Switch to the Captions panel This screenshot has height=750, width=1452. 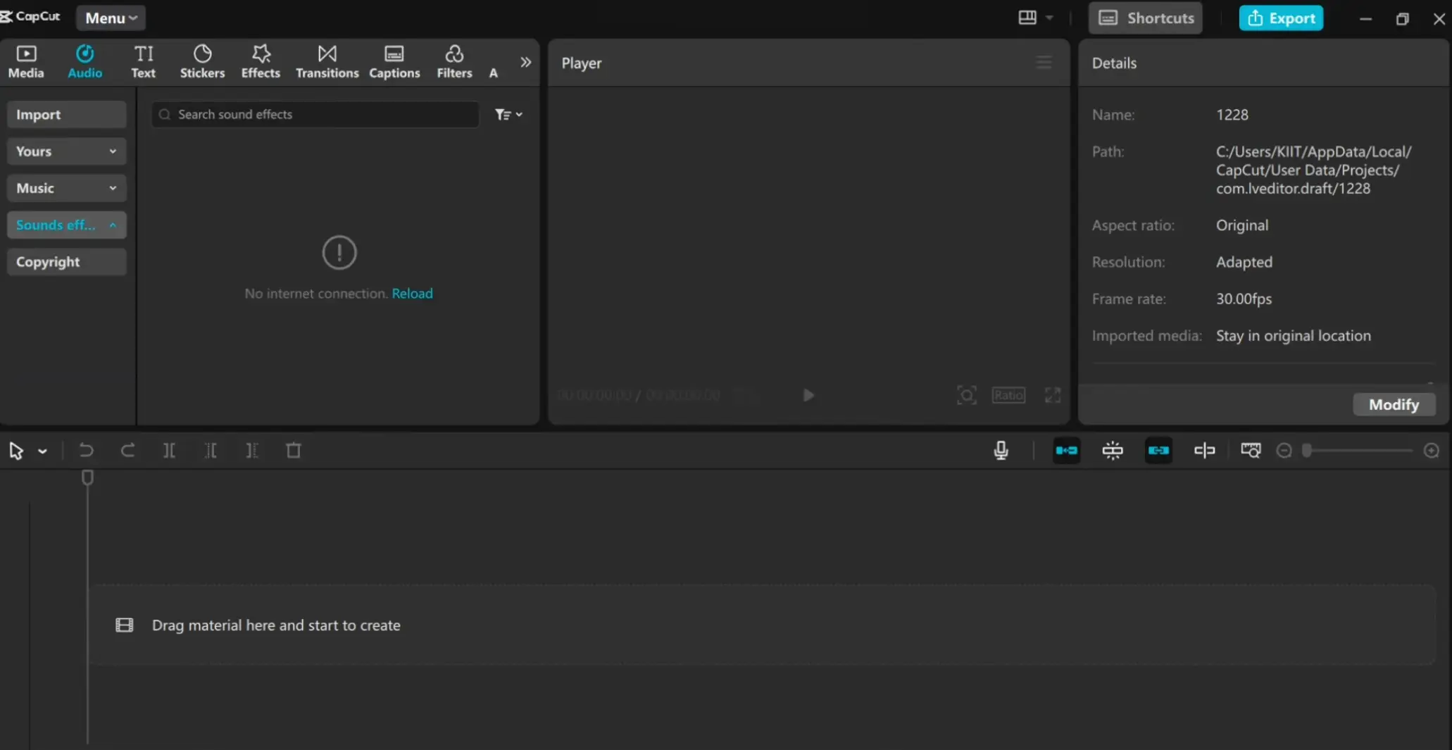click(x=394, y=61)
